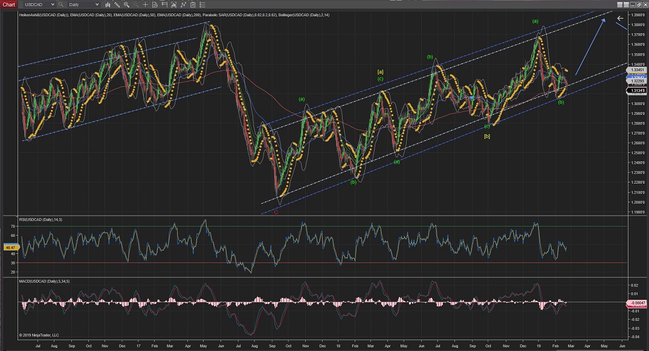The height and width of the screenshot is (351, 649).
Task: Click the 17 year label on time axis
Action: [x=138, y=346]
